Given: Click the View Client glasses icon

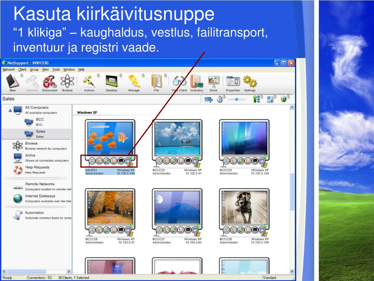Looking at the screenshot, I should [x=179, y=81].
